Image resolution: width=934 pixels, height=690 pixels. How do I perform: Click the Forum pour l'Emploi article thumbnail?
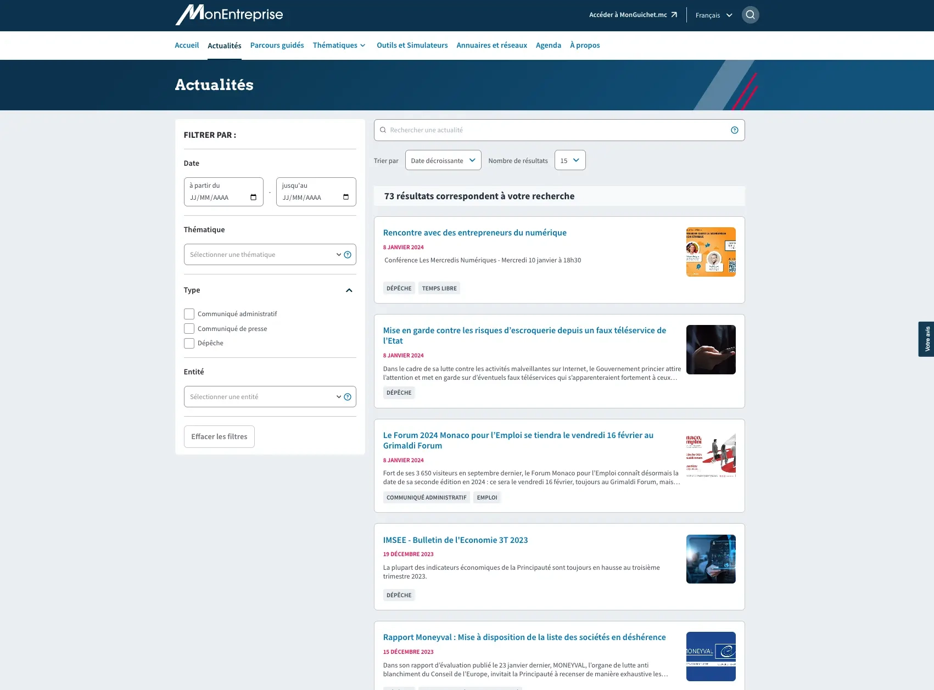click(711, 455)
